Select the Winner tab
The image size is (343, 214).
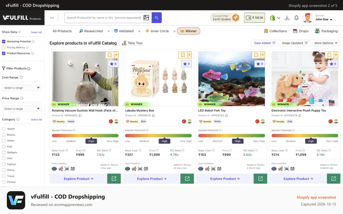189,31
